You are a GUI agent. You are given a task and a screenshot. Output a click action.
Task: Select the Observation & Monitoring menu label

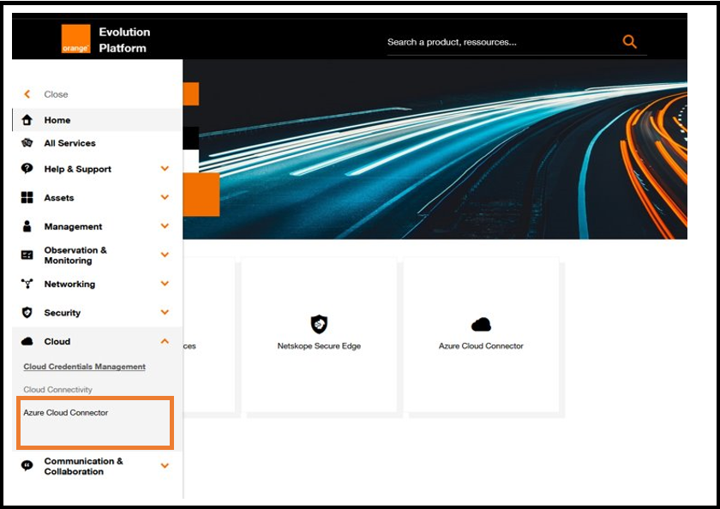75,255
